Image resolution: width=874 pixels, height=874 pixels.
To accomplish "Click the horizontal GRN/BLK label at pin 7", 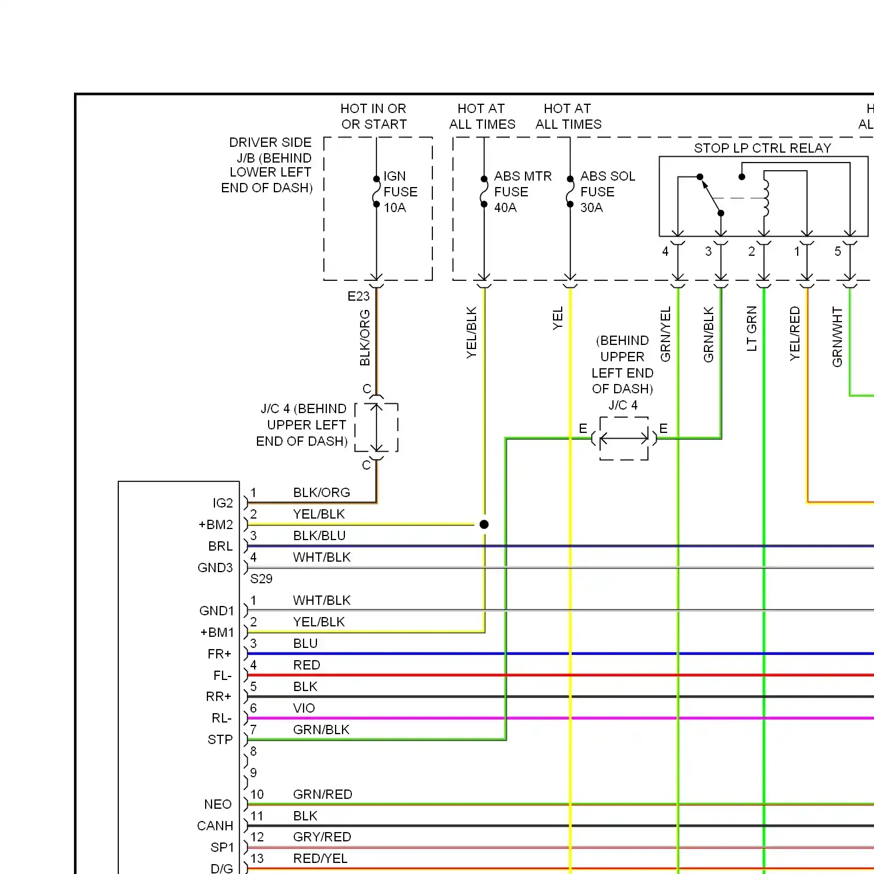I will [x=321, y=729].
